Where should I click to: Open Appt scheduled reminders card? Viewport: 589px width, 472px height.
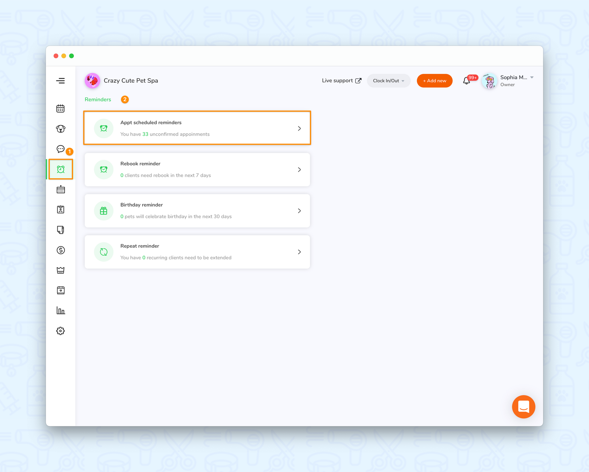point(197,128)
